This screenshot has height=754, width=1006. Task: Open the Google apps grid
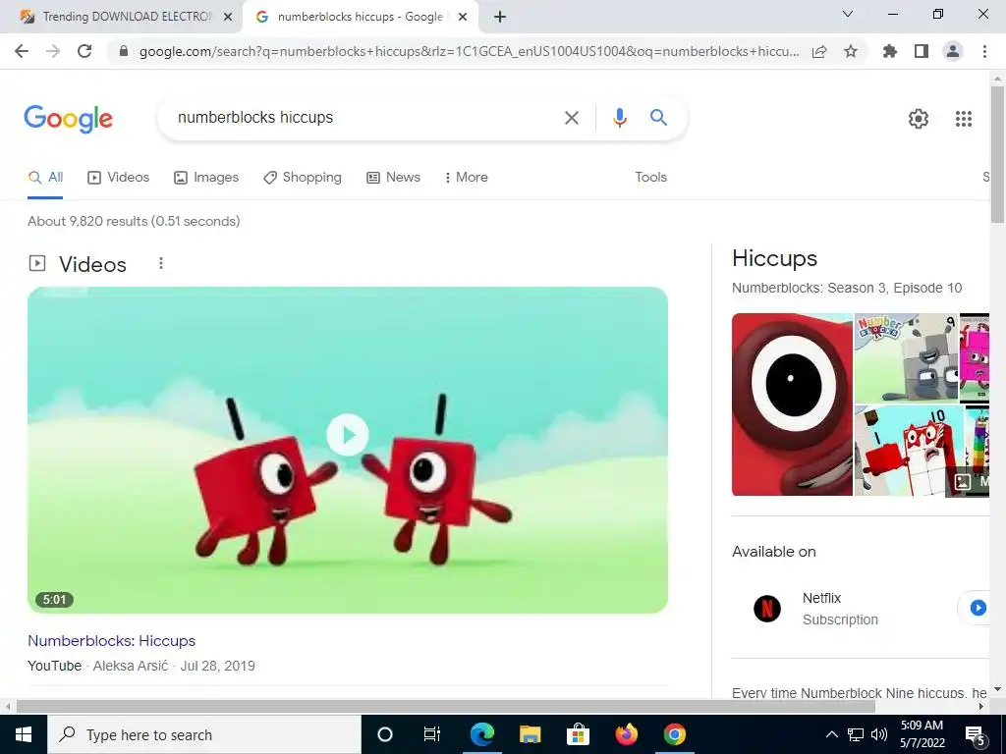964,119
